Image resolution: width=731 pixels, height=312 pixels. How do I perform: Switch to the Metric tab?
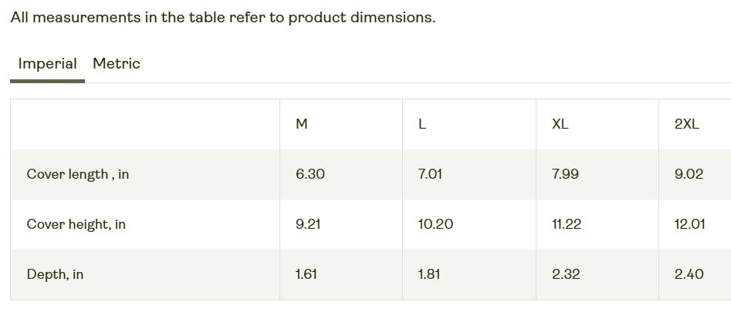click(117, 64)
